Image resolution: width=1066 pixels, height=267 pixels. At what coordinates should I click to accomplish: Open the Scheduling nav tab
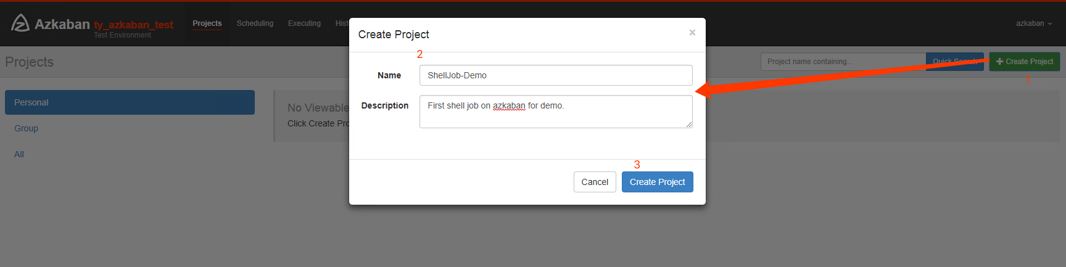click(x=255, y=23)
